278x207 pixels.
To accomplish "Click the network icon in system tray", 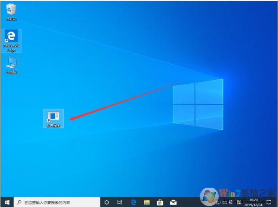I will [x=219, y=202].
